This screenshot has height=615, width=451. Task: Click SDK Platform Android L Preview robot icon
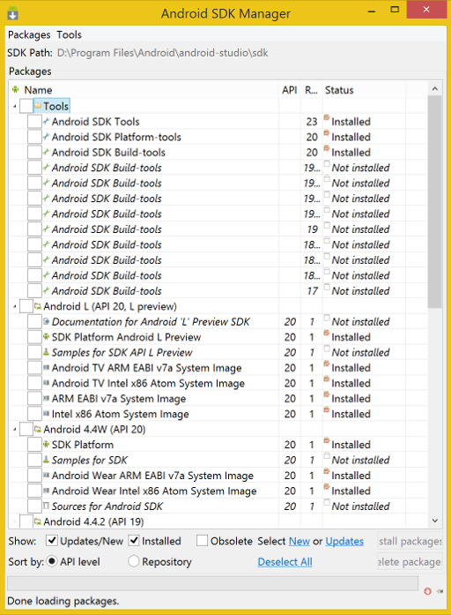tap(46, 337)
